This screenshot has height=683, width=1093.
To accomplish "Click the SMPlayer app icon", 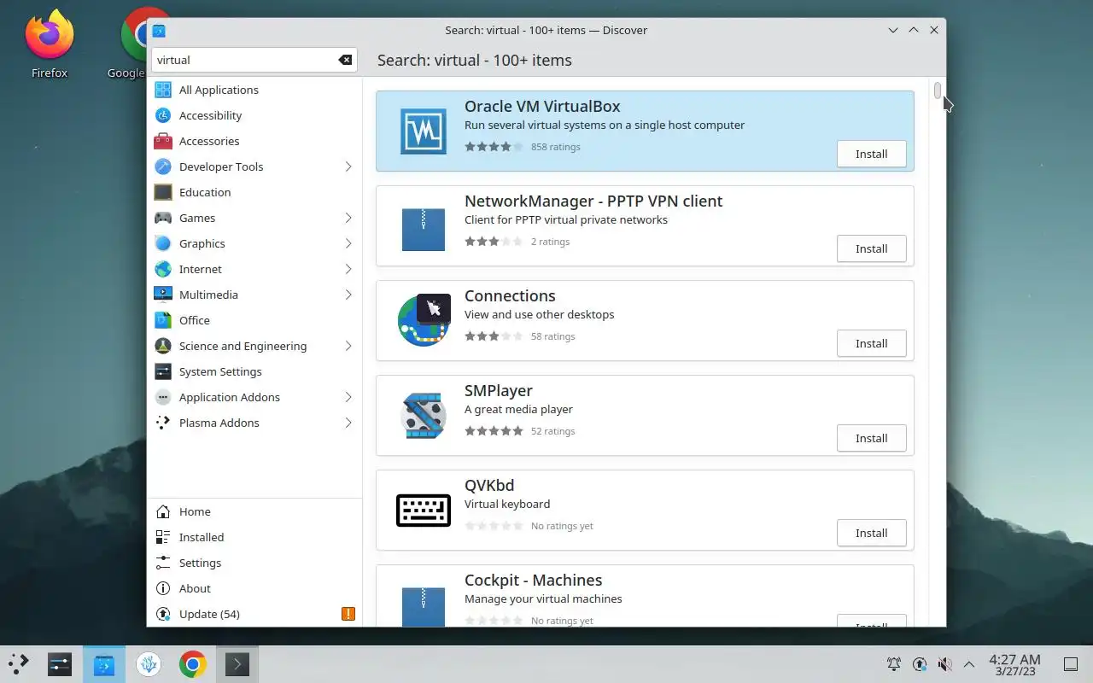I will [x=424, y=416].
